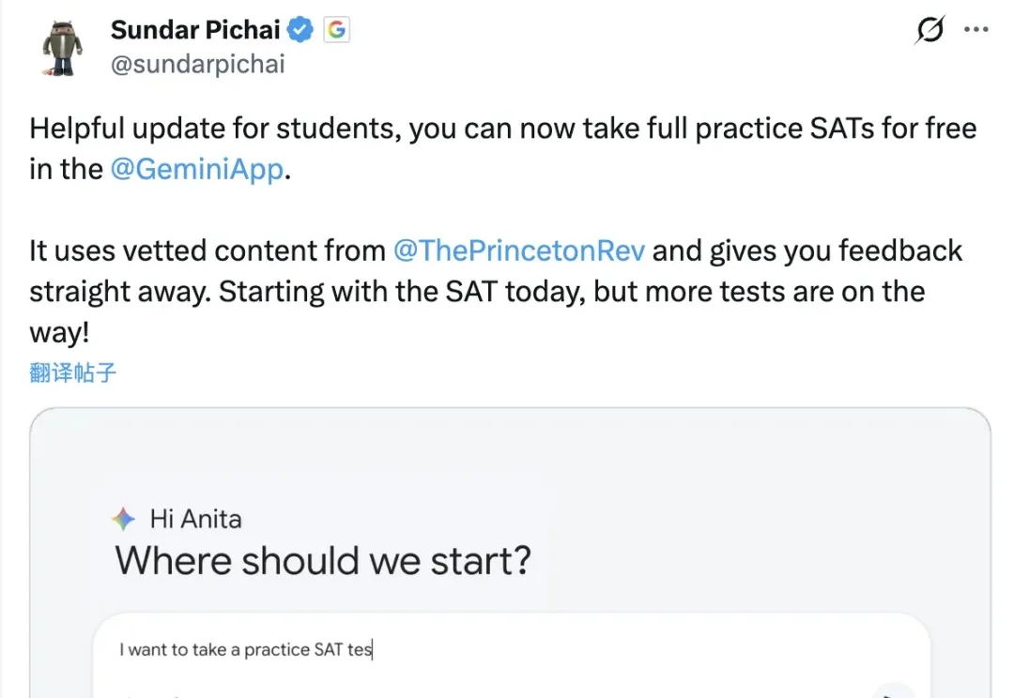The width and height of the screenshot is (1014, 698).
Task: Visit the @ThePrincetonRev mention link
Action: pyautogui.click(x=518, y=250)
